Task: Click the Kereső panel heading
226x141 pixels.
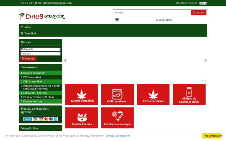Action: coord(40,42)
